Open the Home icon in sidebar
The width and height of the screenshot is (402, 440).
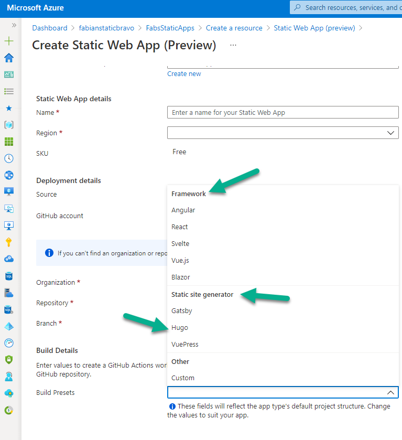pyautogui.click(x=9, y=58)
